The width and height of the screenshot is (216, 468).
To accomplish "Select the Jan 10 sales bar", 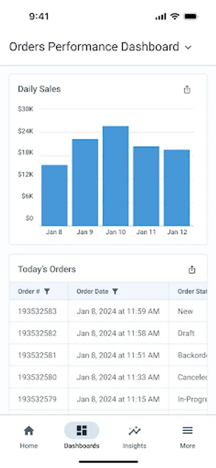I will (x=116, y=176).
